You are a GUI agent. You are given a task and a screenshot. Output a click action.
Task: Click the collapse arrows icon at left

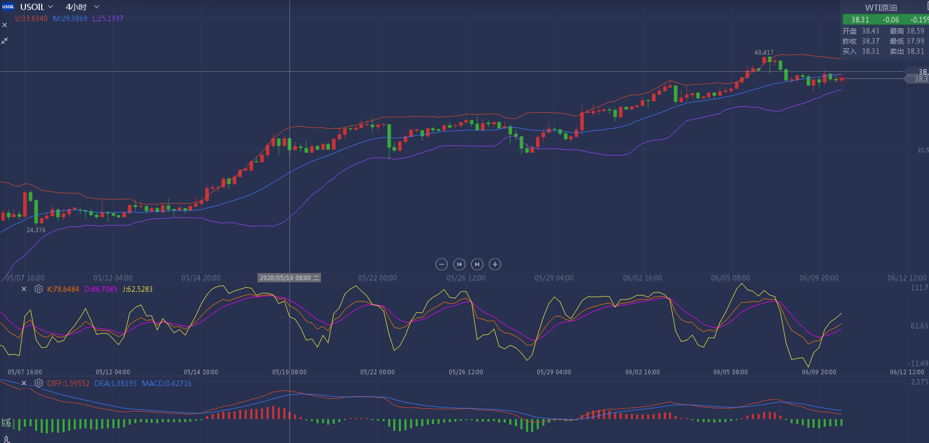(5, 41)
